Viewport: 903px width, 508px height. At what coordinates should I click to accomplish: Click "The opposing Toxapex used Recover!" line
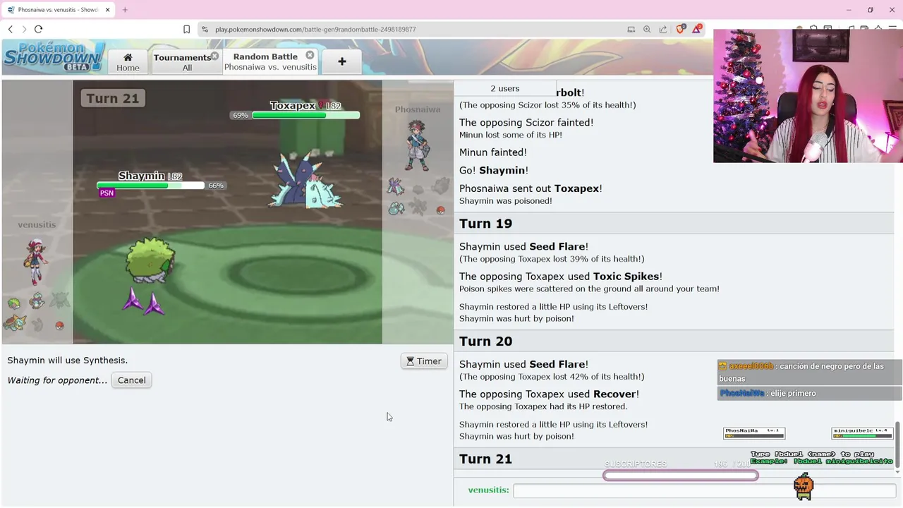(x=550, y=394)
